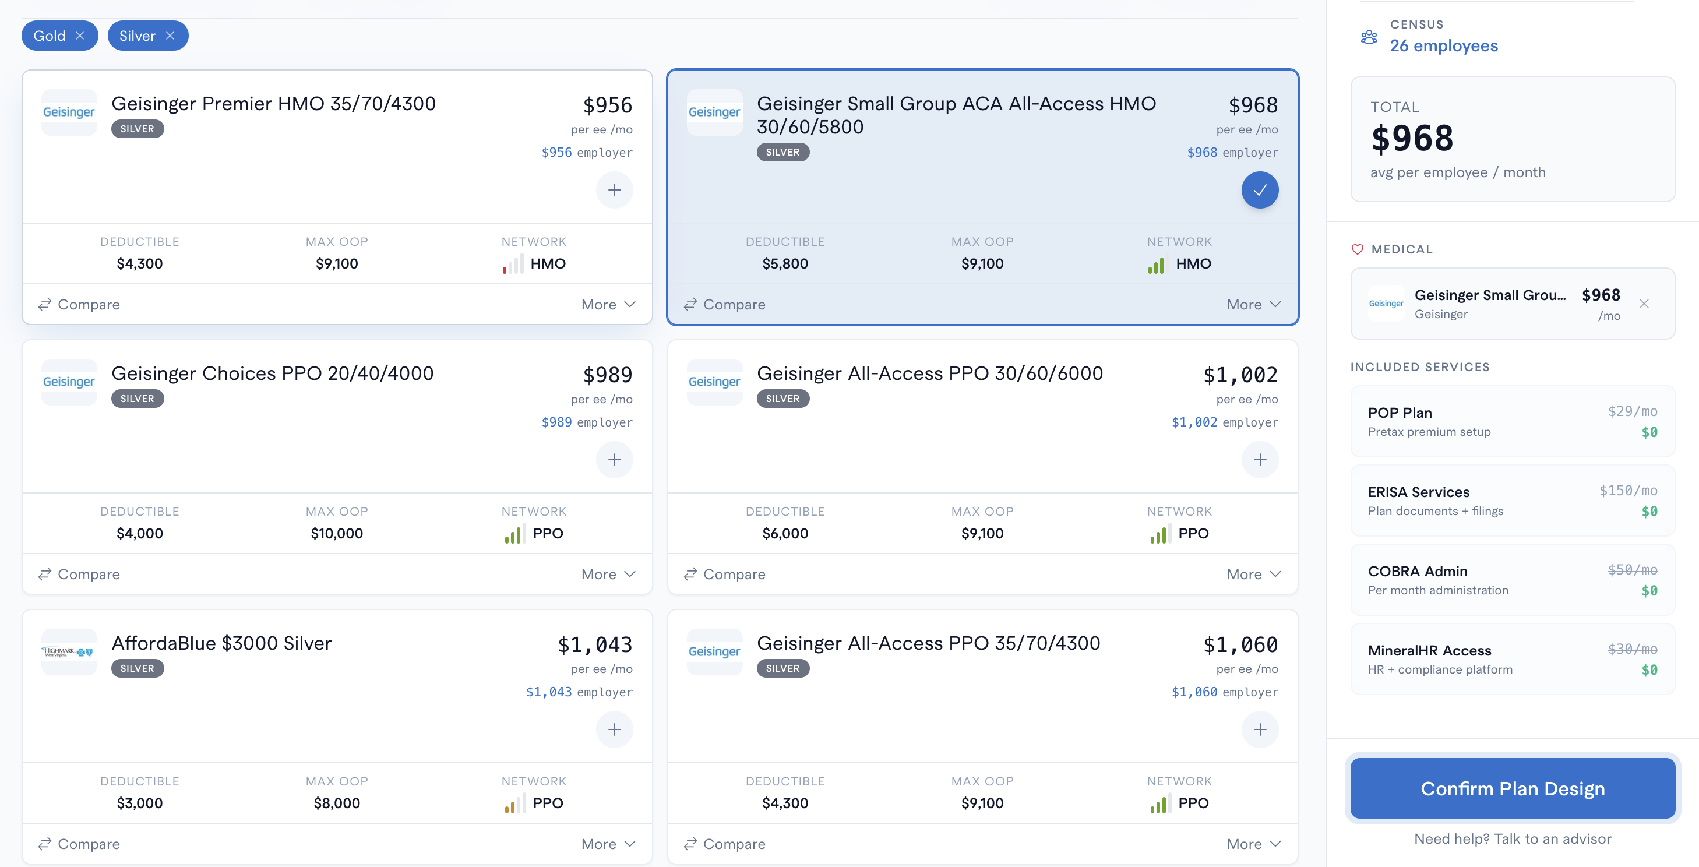Click the census people icon

[x=1369, y=37]
